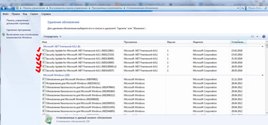Open the help question mark icon
The image size is (268, 125).
click(x=263, y=36)
